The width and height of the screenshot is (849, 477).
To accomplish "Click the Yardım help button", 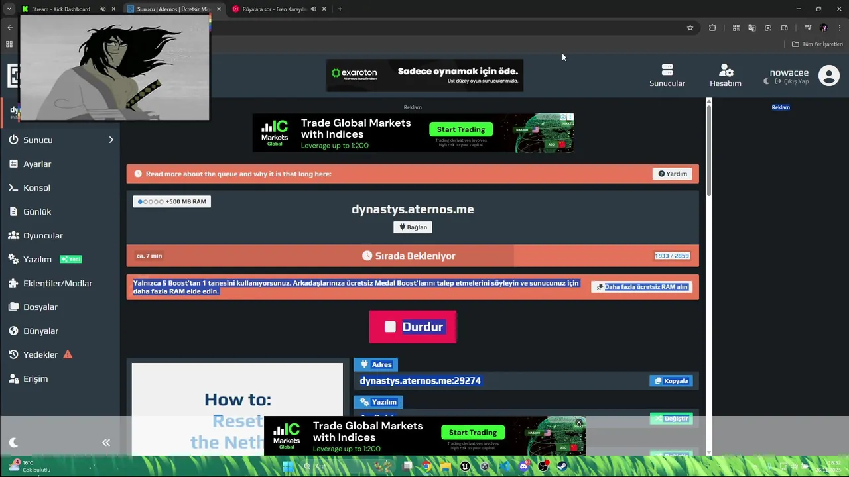I will pos(673,174).
